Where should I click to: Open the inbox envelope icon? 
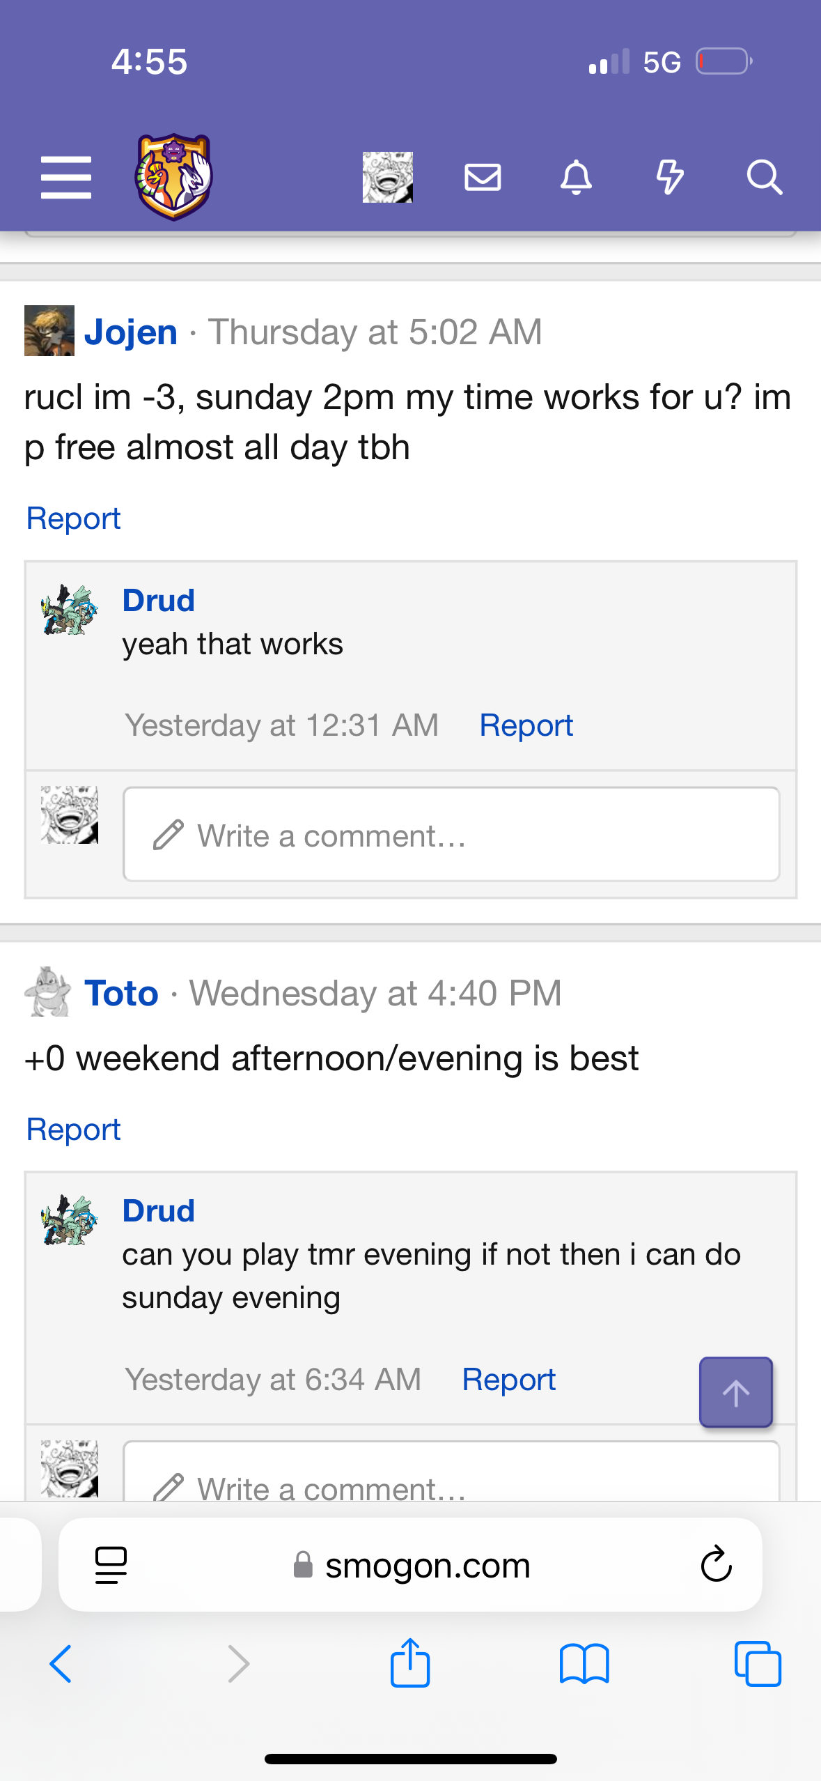click(483, 177)
